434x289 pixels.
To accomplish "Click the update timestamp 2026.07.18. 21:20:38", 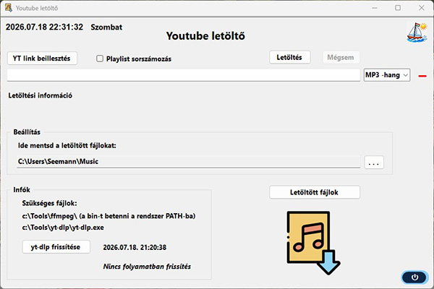I will click(x=135, y=247).
